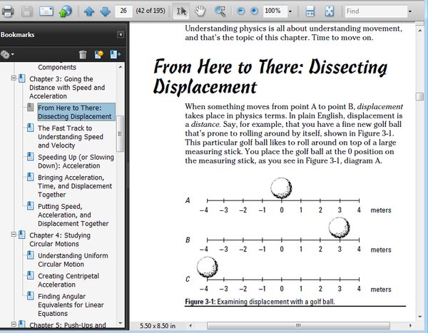Click the 5.50 x 8.50 in page size

pyautogui.click(x=158, y=326)
